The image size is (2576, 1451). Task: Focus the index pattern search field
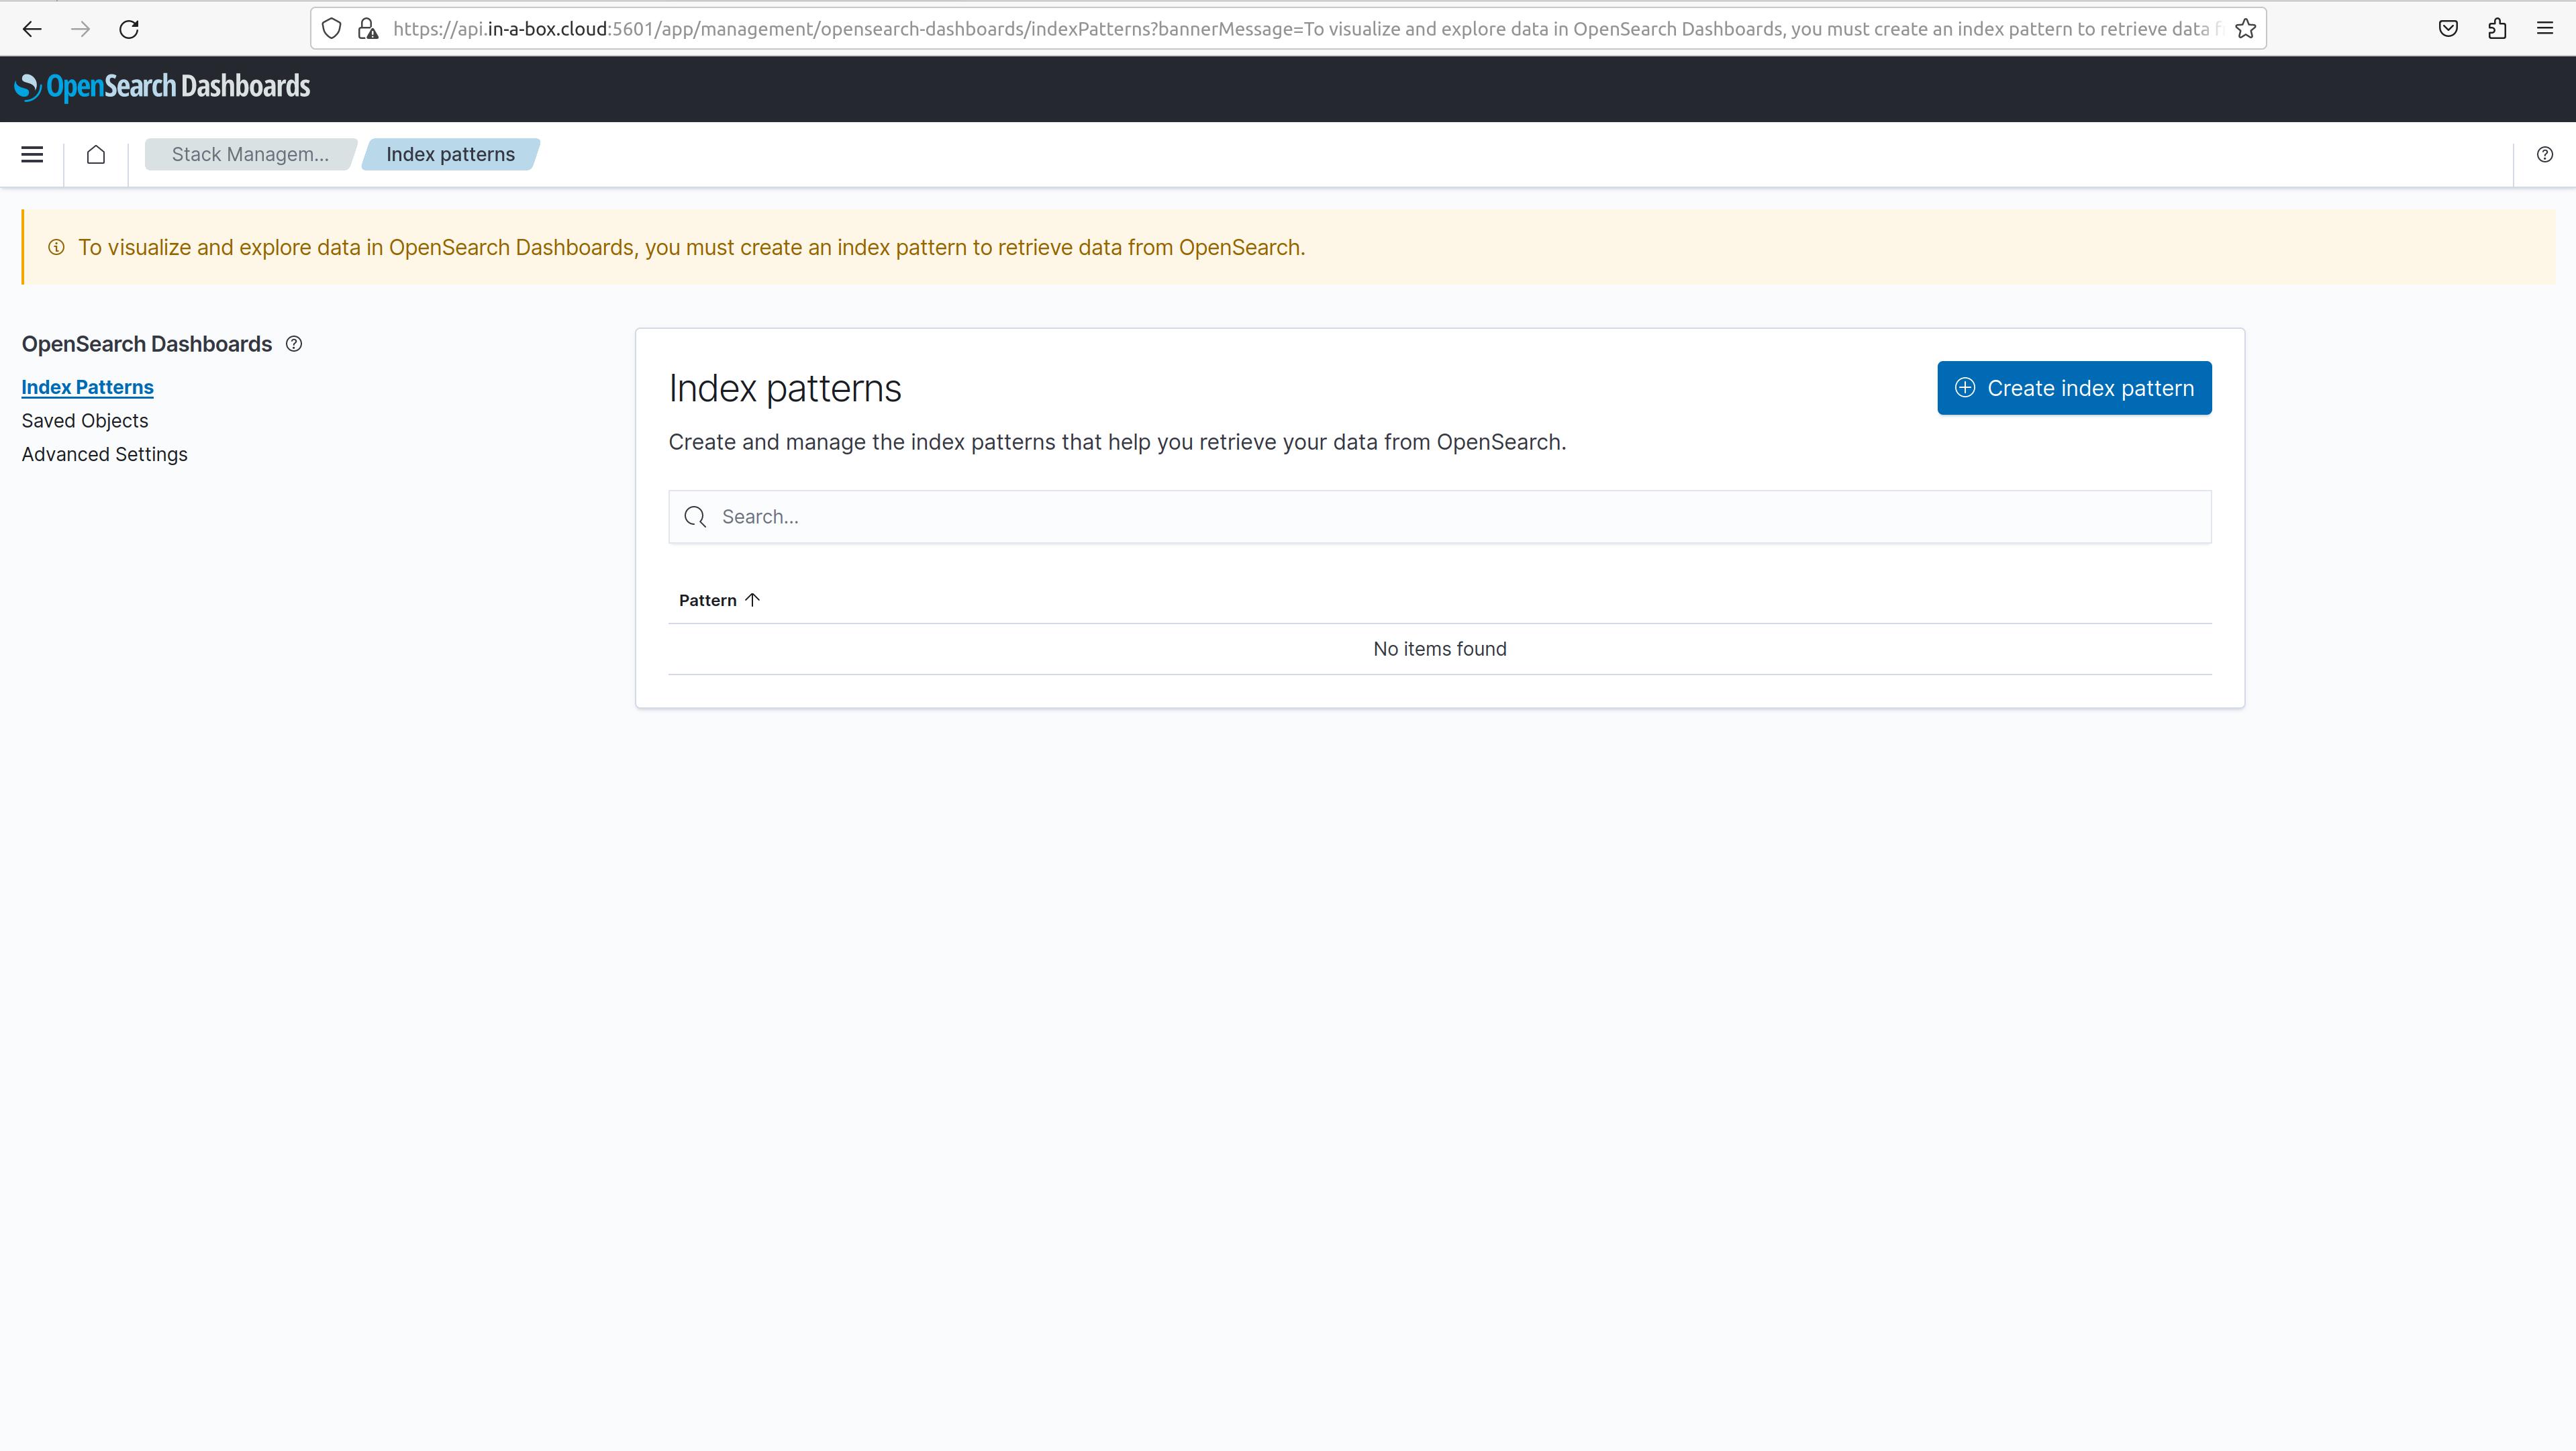(1440, 517)
